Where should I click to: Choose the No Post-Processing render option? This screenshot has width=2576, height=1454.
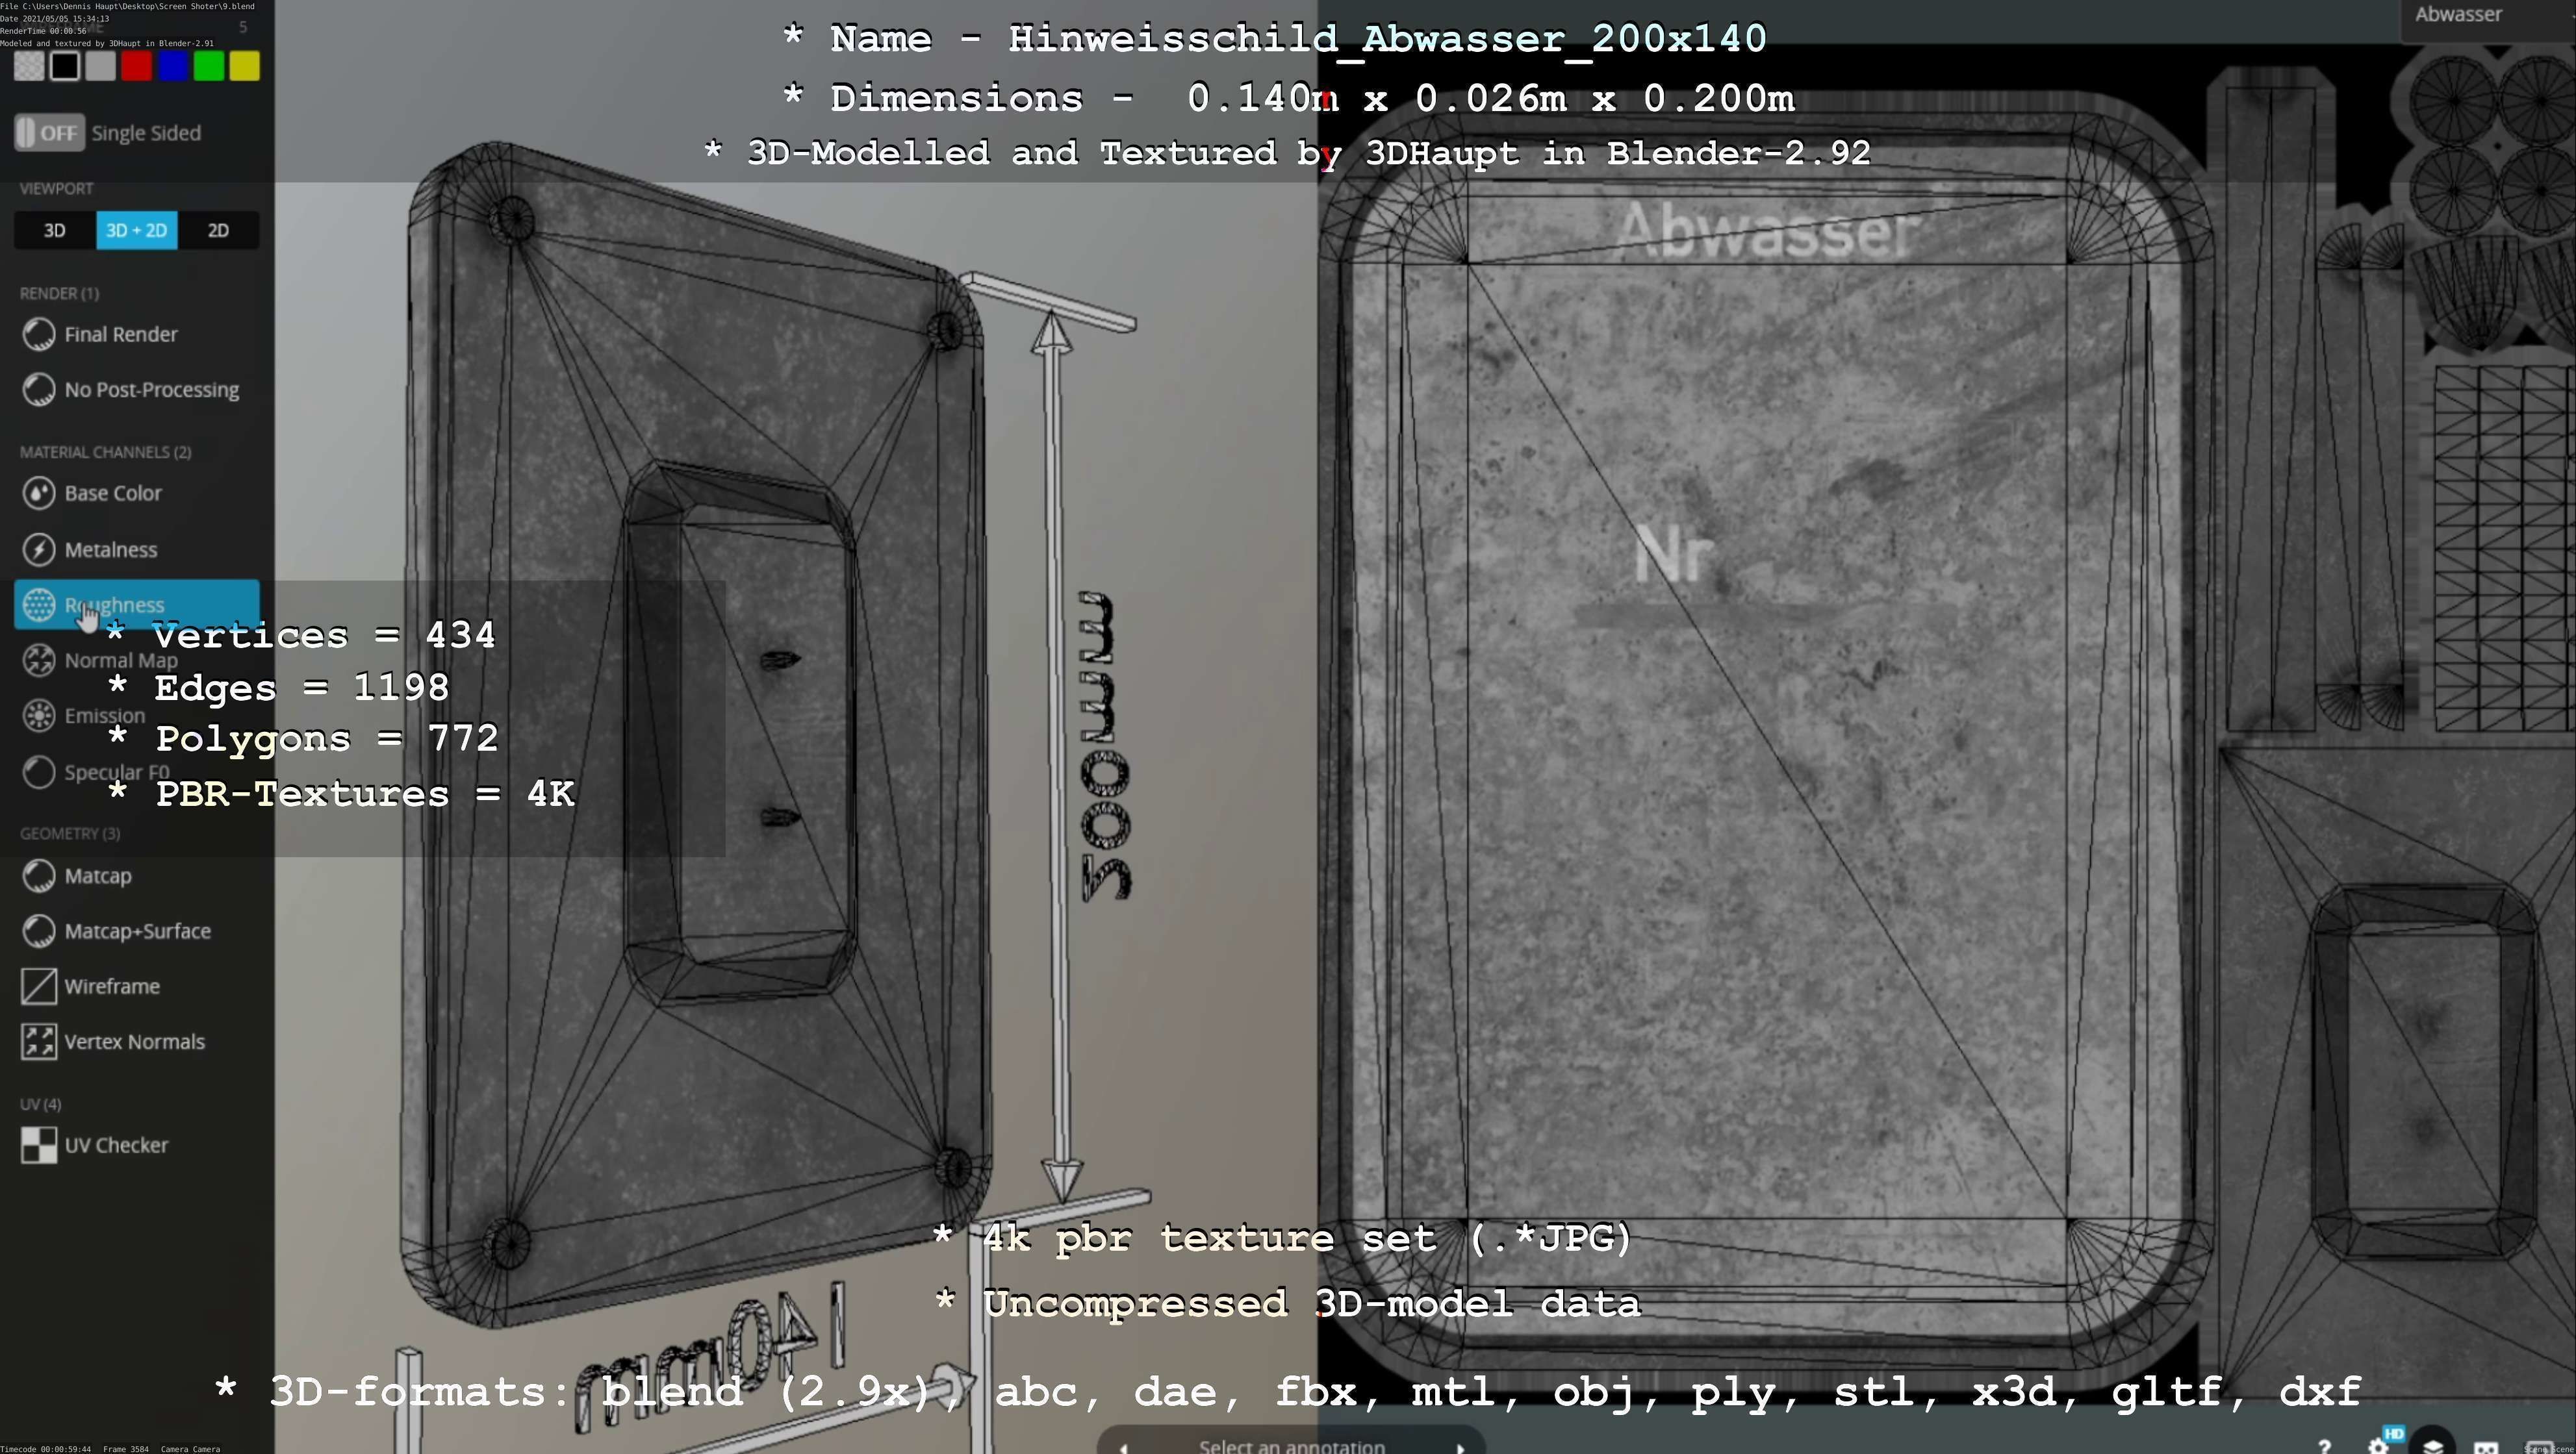pyautogui.click(x=151, y=390)
